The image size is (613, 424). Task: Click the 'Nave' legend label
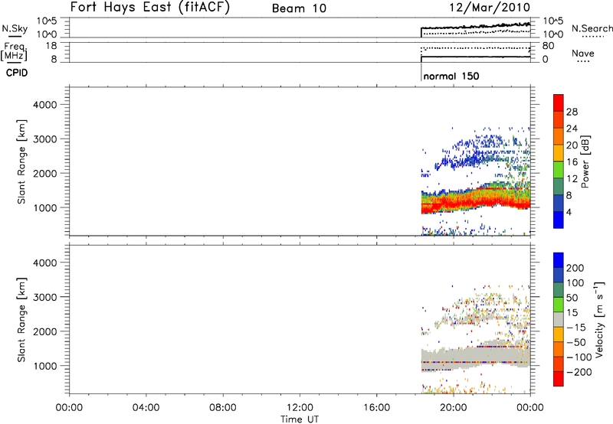(x=583, y=54)
